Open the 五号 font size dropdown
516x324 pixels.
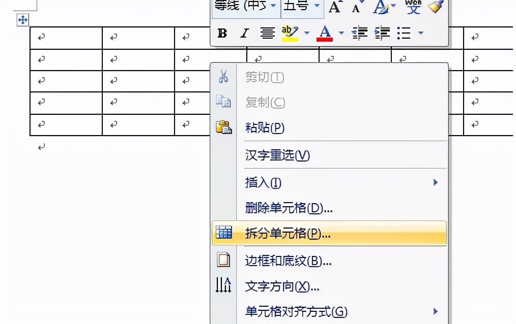(x=317, y=6)
